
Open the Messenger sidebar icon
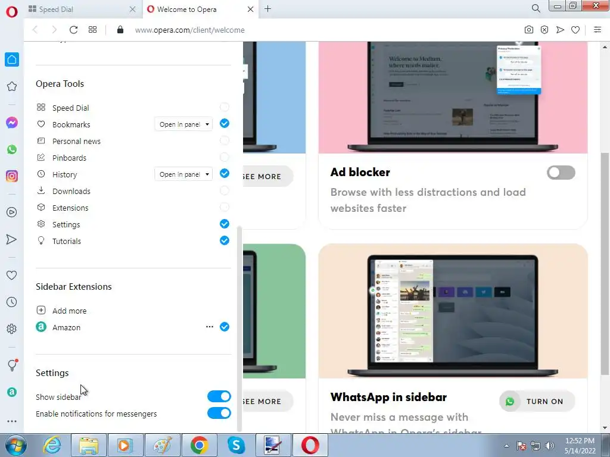12,123
